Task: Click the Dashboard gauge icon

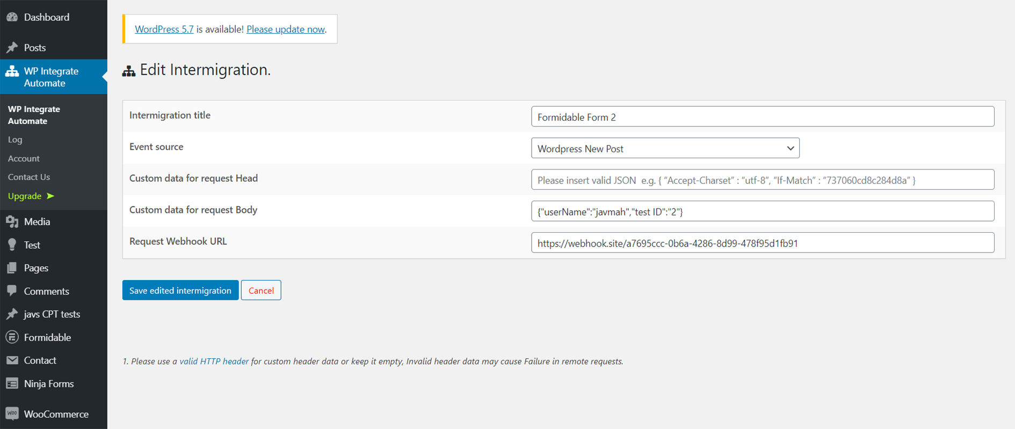Action: tap(12, 17)
